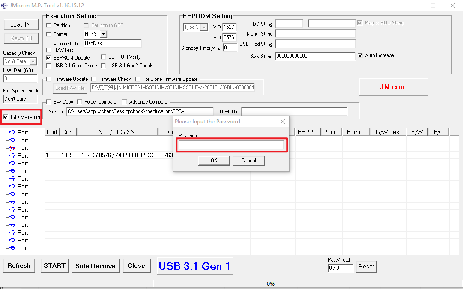The width and height of the screenshot is (463, 289).
Task: Click the F/C column header
Action: [x=439, y=132]
